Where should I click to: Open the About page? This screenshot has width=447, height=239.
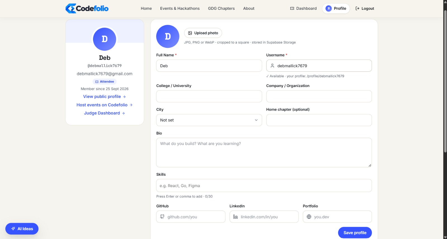tap(249, 8)
